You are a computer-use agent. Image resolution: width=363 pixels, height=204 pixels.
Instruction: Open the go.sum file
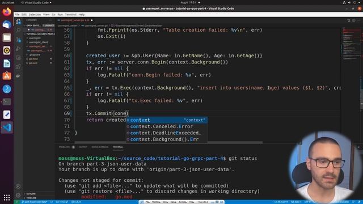tap(33, 63)
